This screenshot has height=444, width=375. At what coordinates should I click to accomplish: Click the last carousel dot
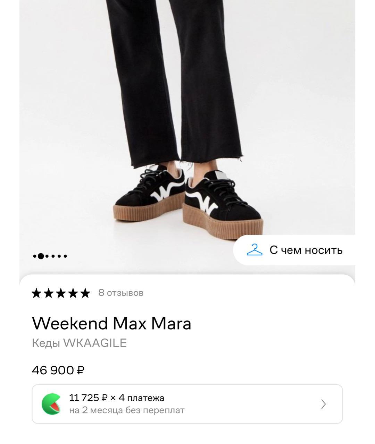point(65,256)
